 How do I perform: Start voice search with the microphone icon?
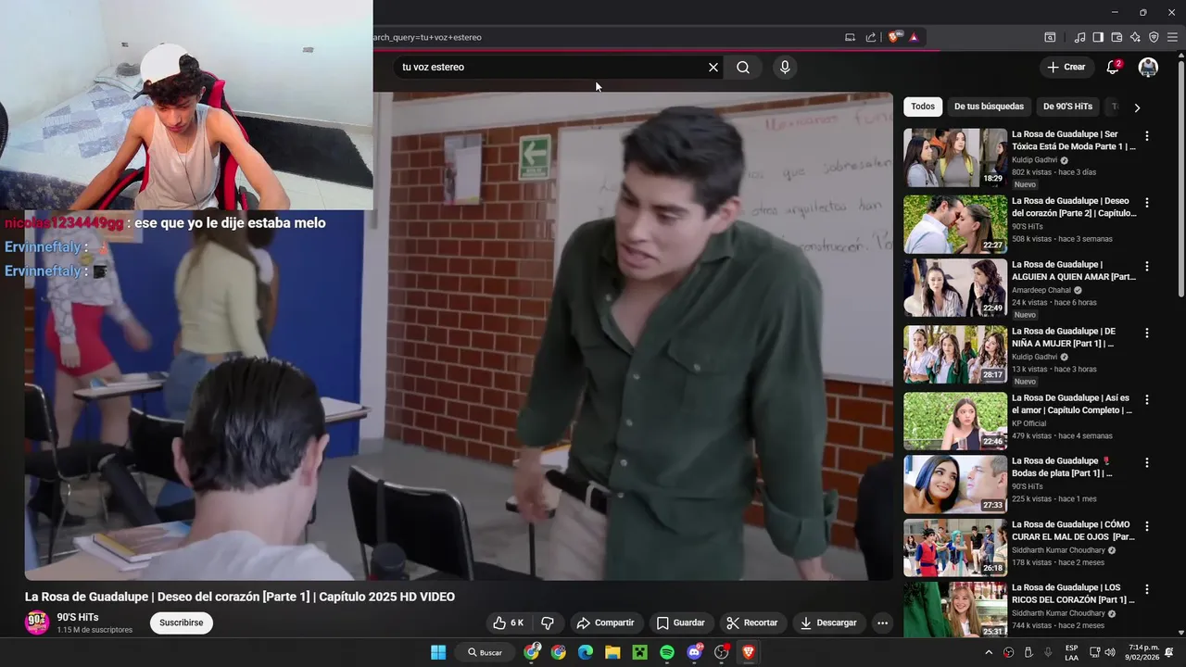785,68
